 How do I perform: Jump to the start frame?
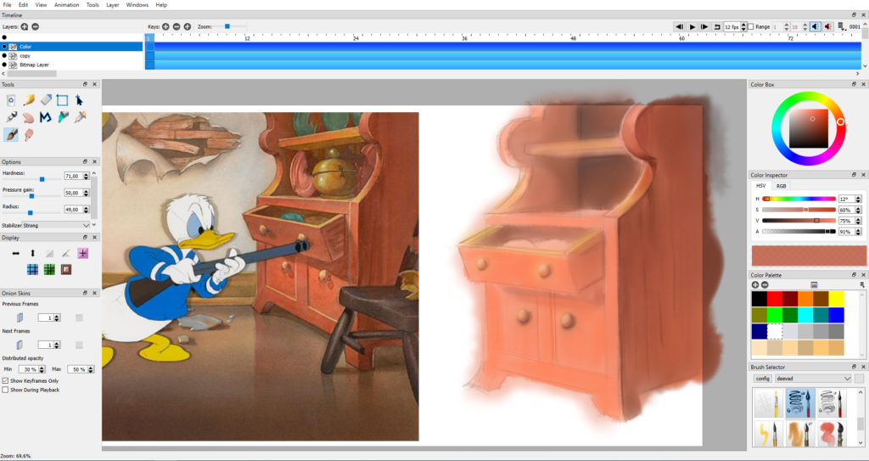[679, 26]
